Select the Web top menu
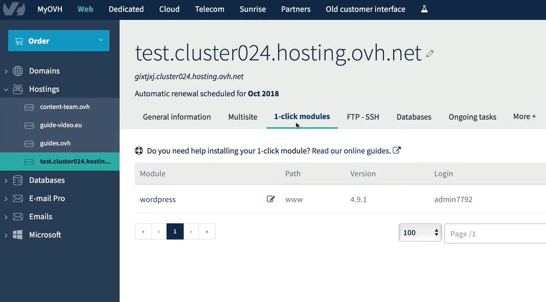This screenshot has width=546, height=302. coord(85,9)
